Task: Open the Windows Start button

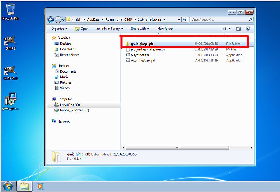Action: (8, 186)
